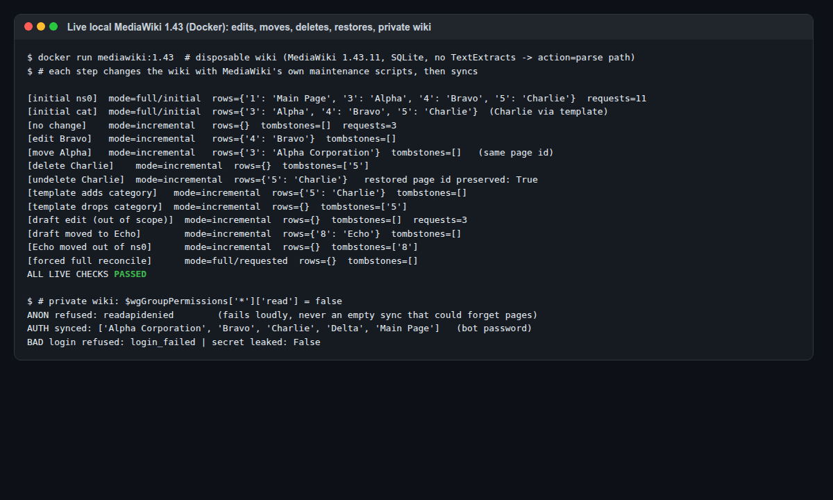
Task: Click the 'AUTH synced' output line
Action: (x=280, y=328)
